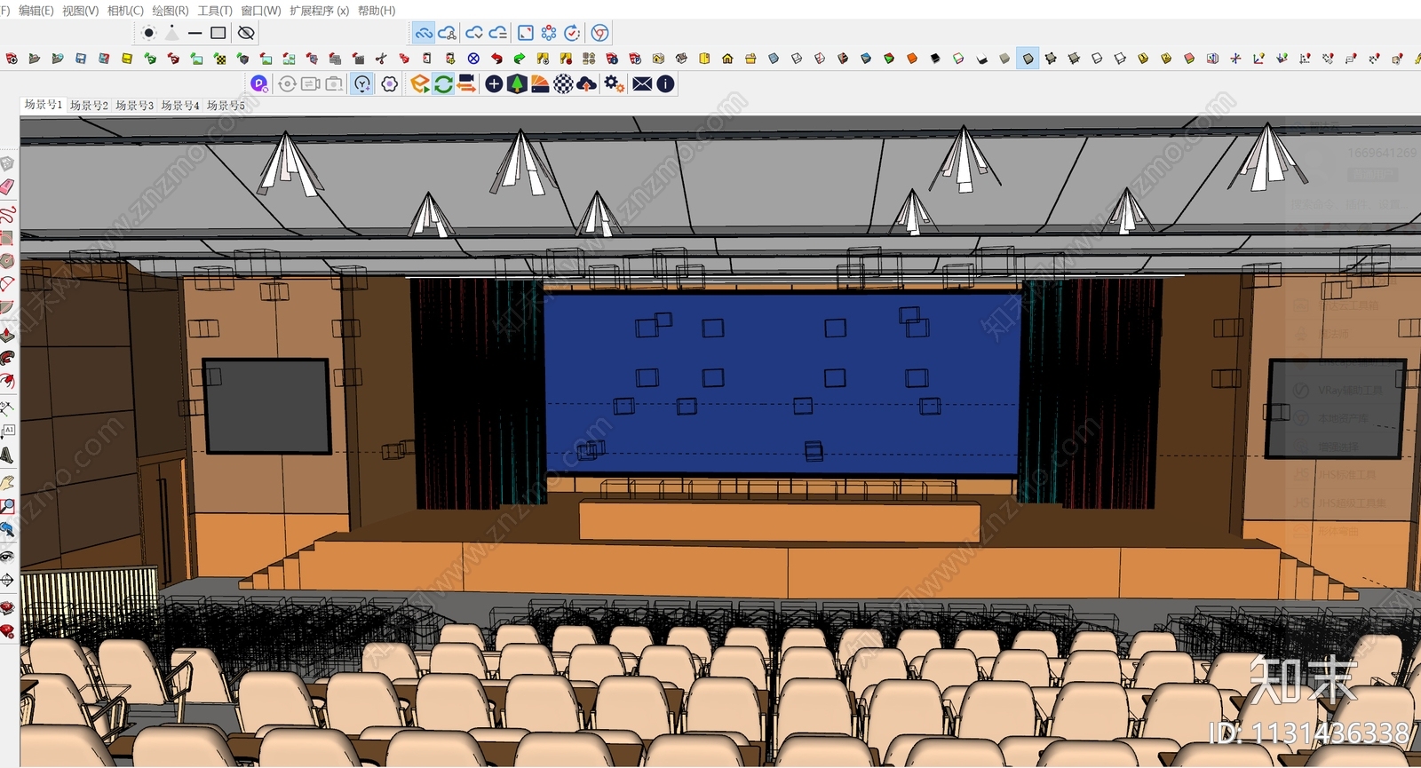Select the red freehand curve tool

pyautogui.click(x=7, y=214)
